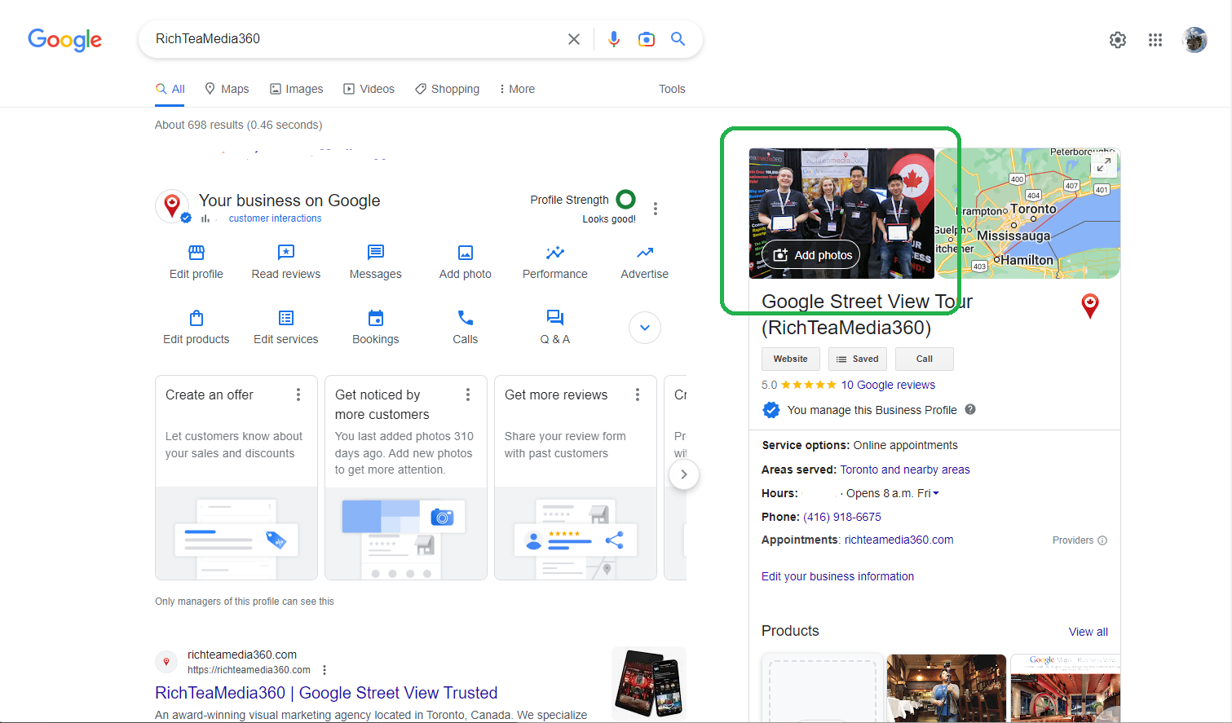Viewport: 1232px width, 723px height.
Task: Open RichTeaMedia360 Google Street View Trusted result
Action: [x=326, y=693]
